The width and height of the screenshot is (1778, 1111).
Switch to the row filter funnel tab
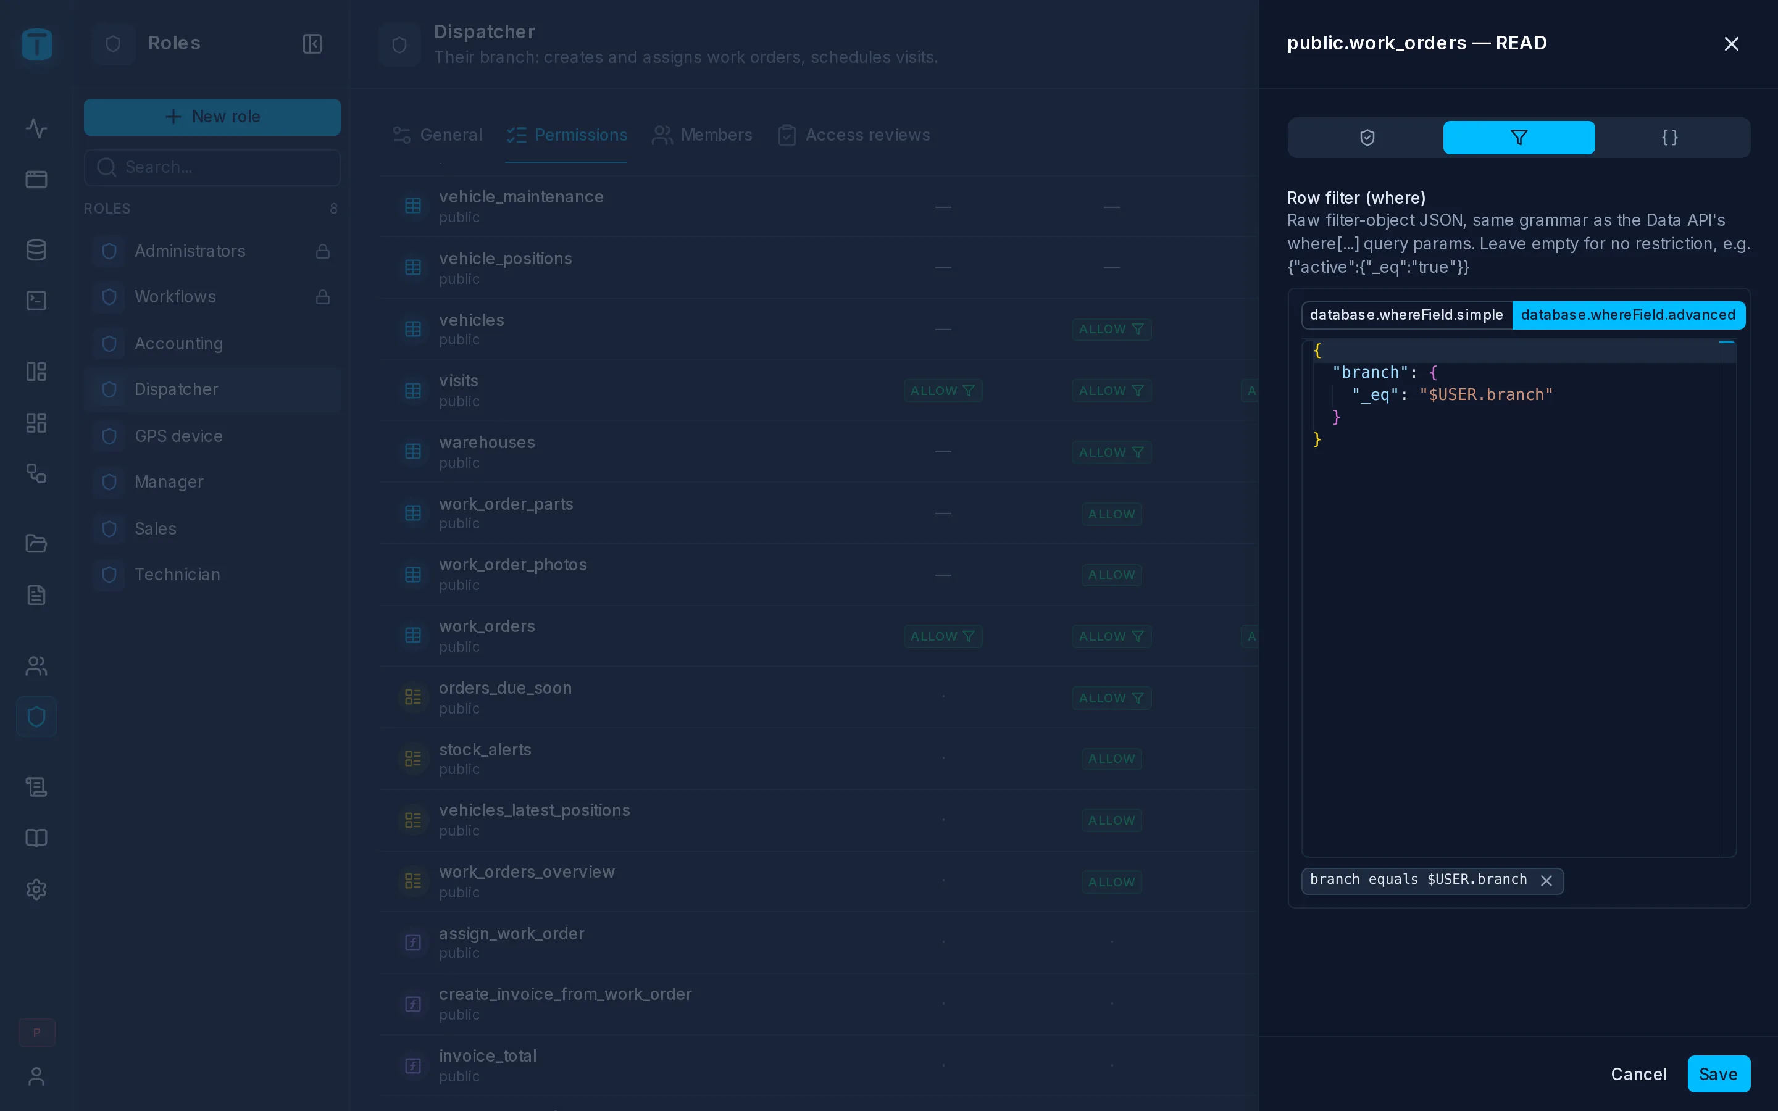(1518, 138)
